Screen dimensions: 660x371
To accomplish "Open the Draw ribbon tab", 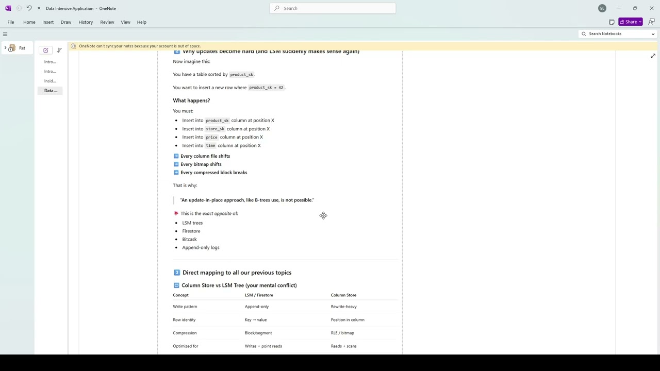I will click(66, 22).
